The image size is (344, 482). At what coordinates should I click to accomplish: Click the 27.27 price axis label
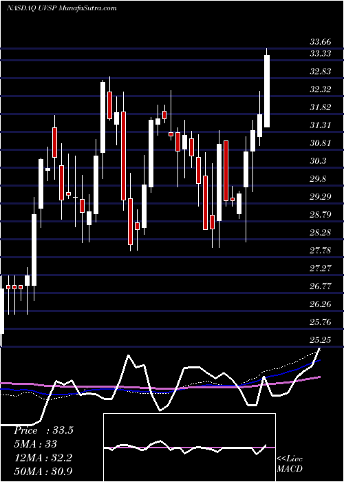click(320, 268)
